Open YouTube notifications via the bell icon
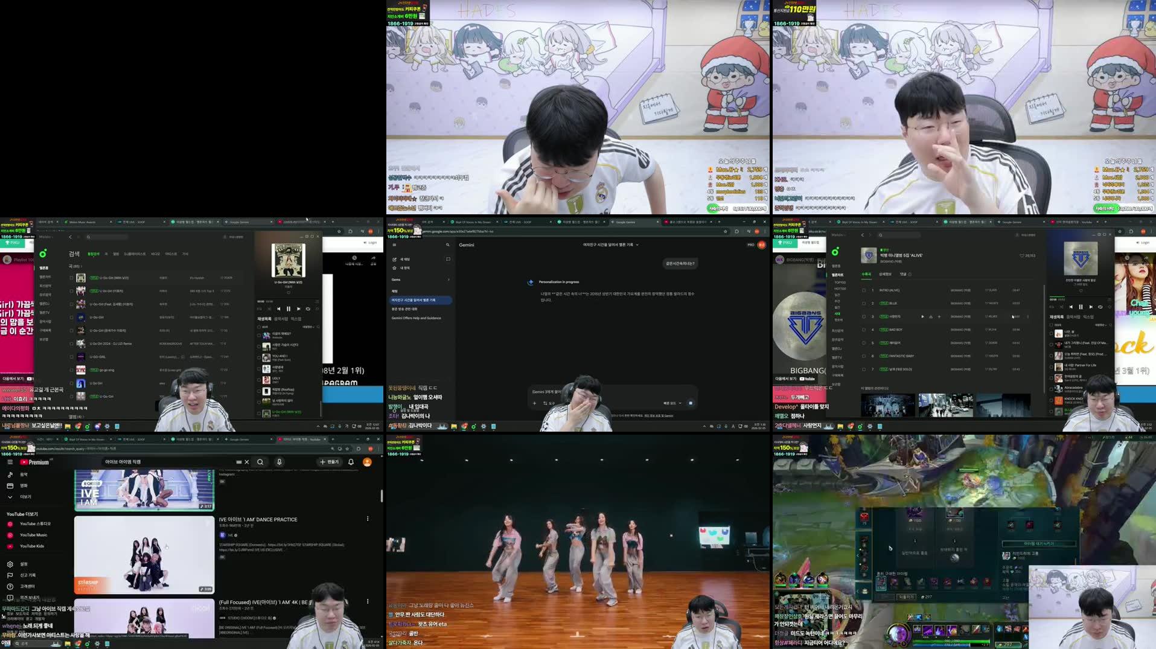The width and height of the screenshot is (1156, 649). [351, 461]
